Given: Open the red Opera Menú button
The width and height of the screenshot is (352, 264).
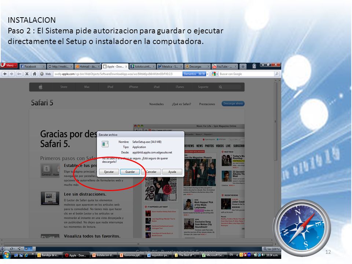Looking at the screenshot, I should tap(9, 65).
